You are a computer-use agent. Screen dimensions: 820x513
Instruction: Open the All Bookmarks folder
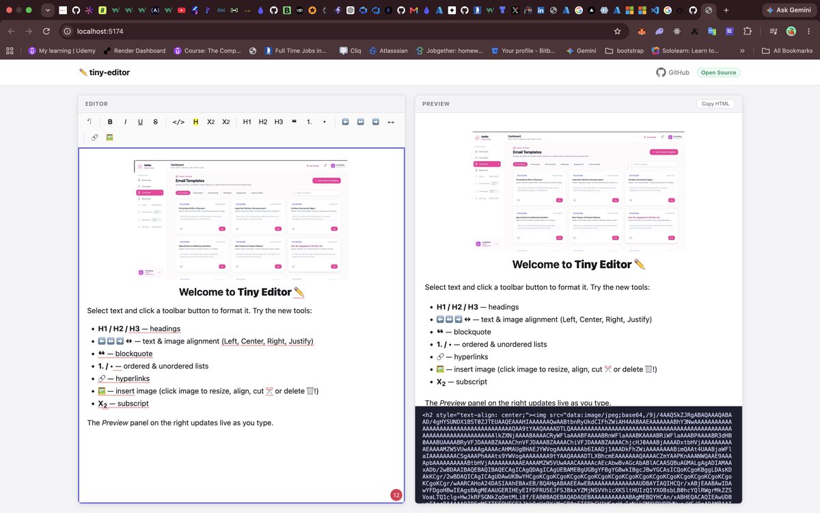[x=787, y=51]
